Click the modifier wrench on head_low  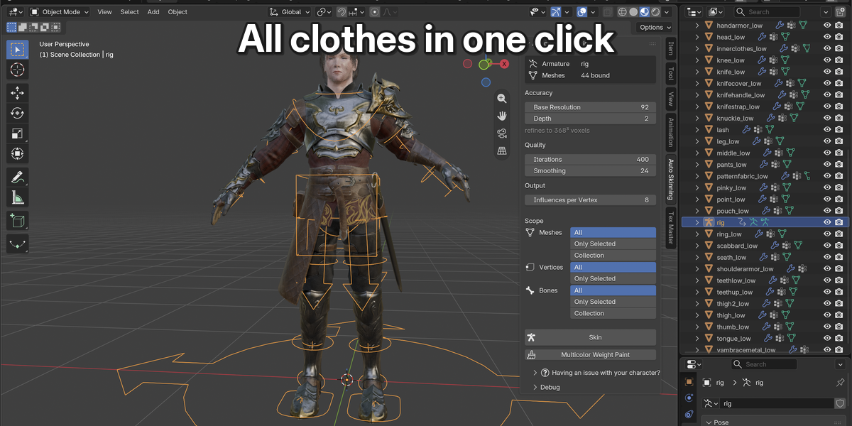763,37
